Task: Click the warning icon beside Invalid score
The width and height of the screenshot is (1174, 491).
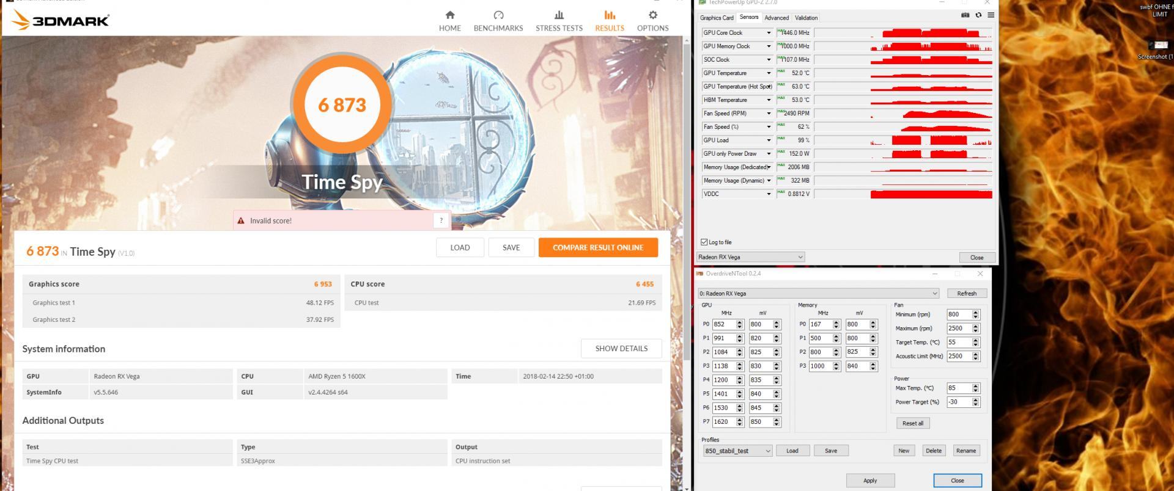Action: [241, 220]
